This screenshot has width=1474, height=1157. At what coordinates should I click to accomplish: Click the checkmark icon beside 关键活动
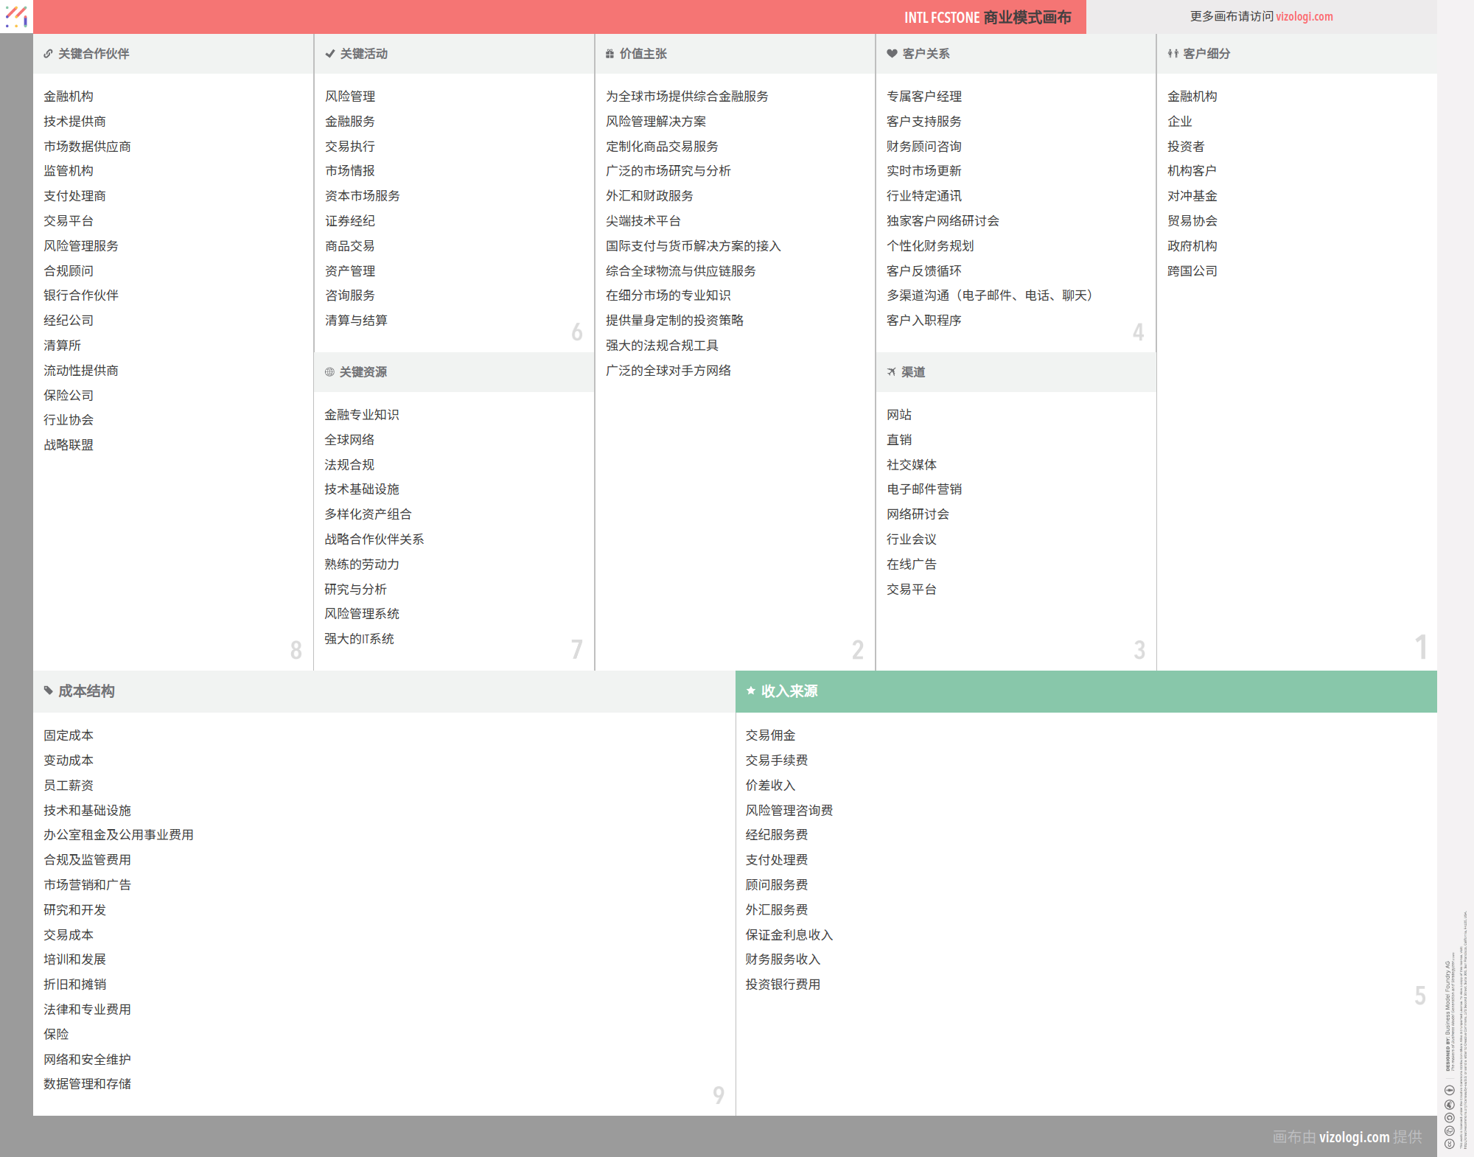(x=329, y=54)
